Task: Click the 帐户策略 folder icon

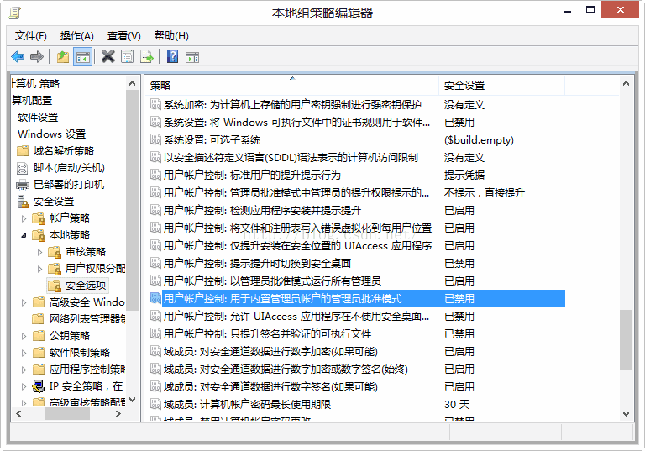Action: pyautogui.click(x=39, y=218)
